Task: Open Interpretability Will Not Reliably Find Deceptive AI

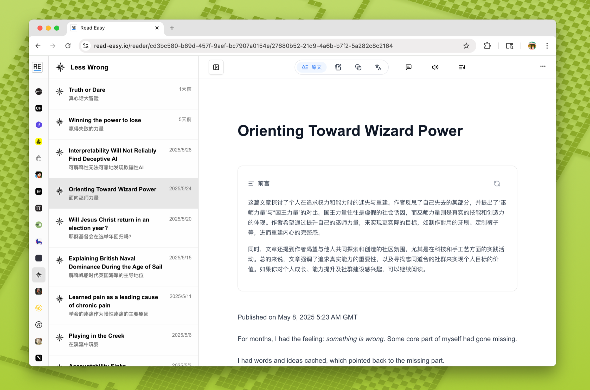Action: (x=124, y=159)
